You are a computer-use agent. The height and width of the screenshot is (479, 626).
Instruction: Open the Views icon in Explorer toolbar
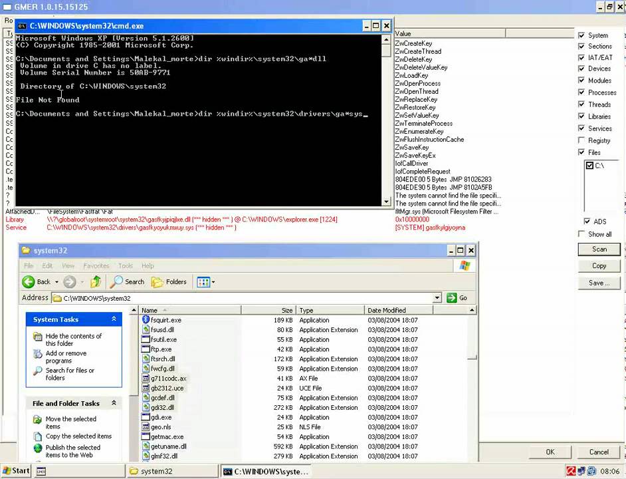point(203,282)
